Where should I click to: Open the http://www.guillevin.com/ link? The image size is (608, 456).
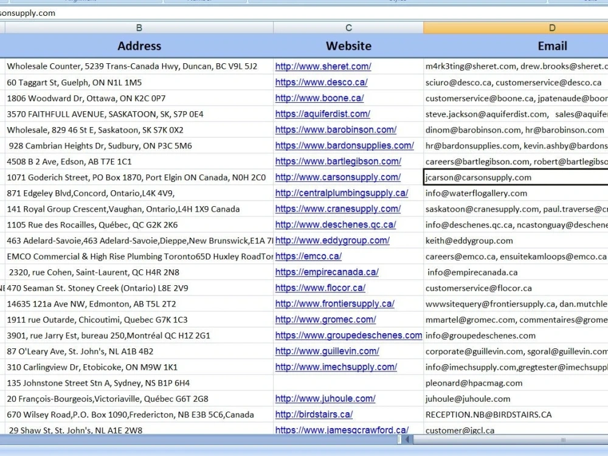tap(327, 351)
